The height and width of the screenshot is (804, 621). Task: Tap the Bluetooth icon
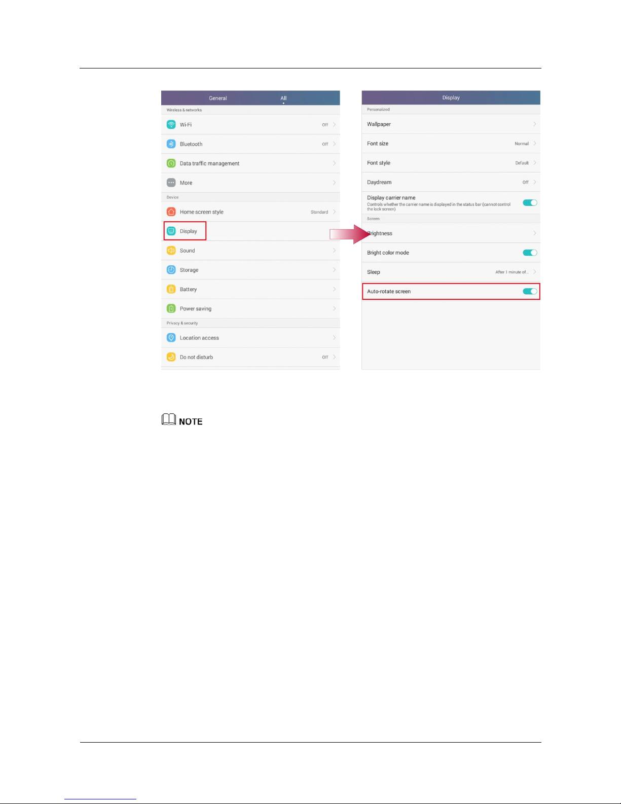pyautogui.click(x=171, y=144)
